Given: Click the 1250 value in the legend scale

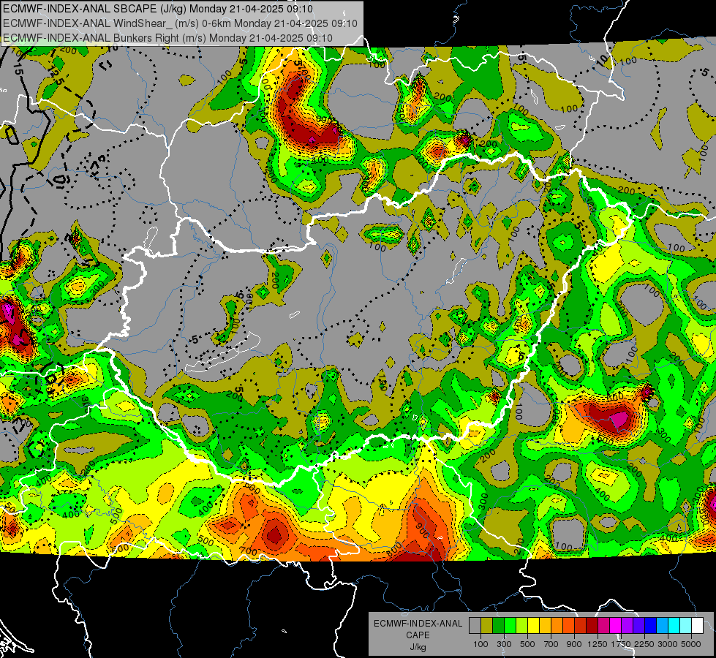Looking at the screenshot, I should pyautogui.click(x=598, y=644).
